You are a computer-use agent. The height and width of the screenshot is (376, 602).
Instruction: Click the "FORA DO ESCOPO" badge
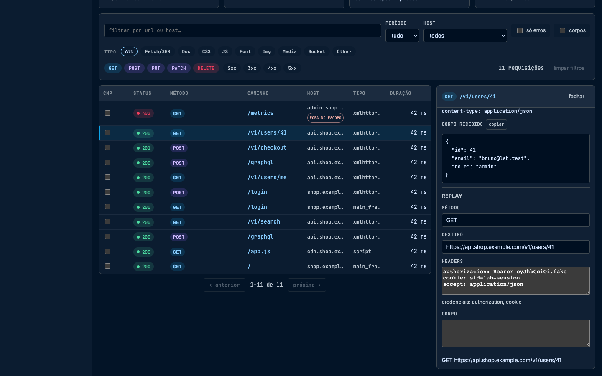pos(325,118)
